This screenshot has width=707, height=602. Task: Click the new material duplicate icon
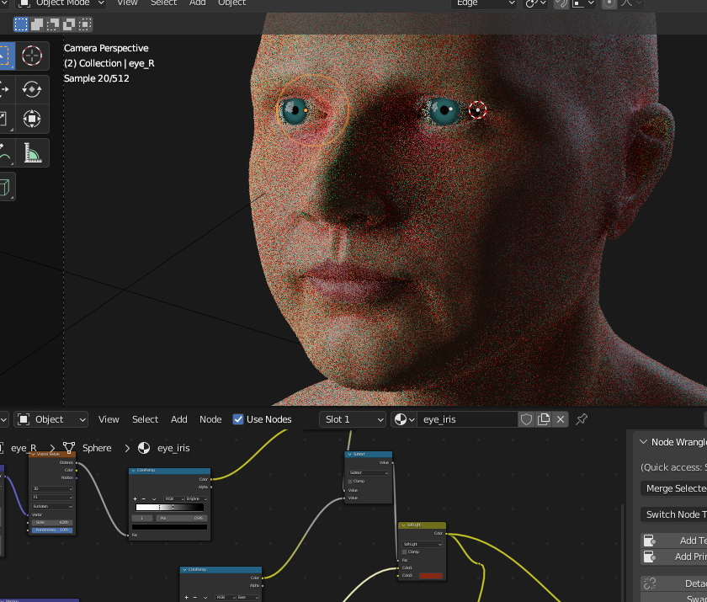pos(544,418)
